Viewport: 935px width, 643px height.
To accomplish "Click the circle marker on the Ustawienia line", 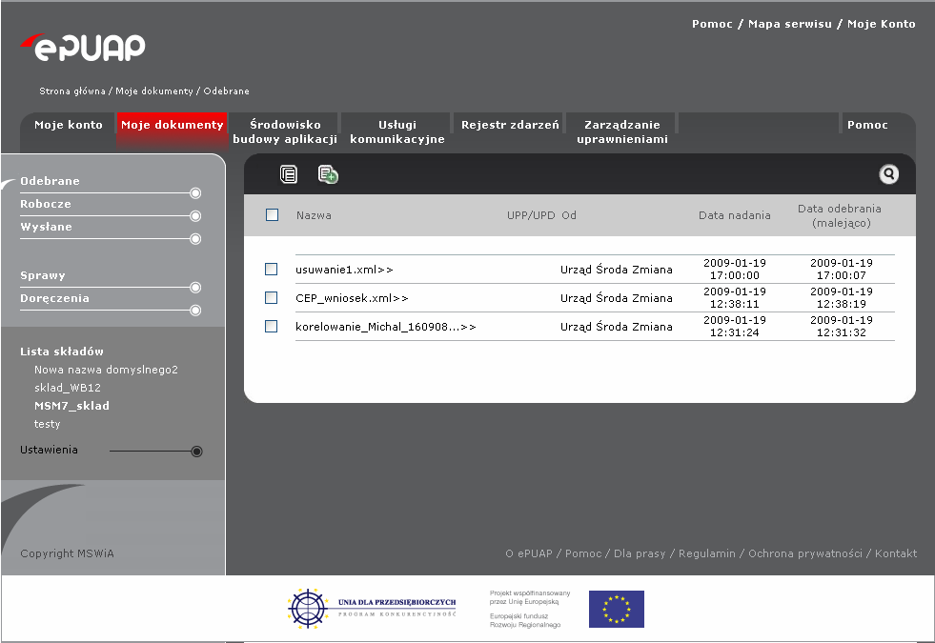I will pyautogui.click(x=196, y=452).
